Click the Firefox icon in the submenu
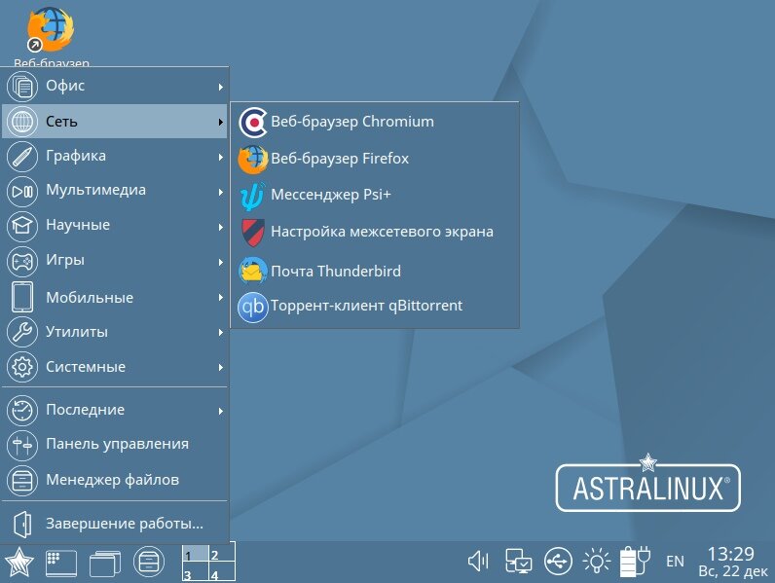Viewport: 775px width, 583px height. click(252, 159)
